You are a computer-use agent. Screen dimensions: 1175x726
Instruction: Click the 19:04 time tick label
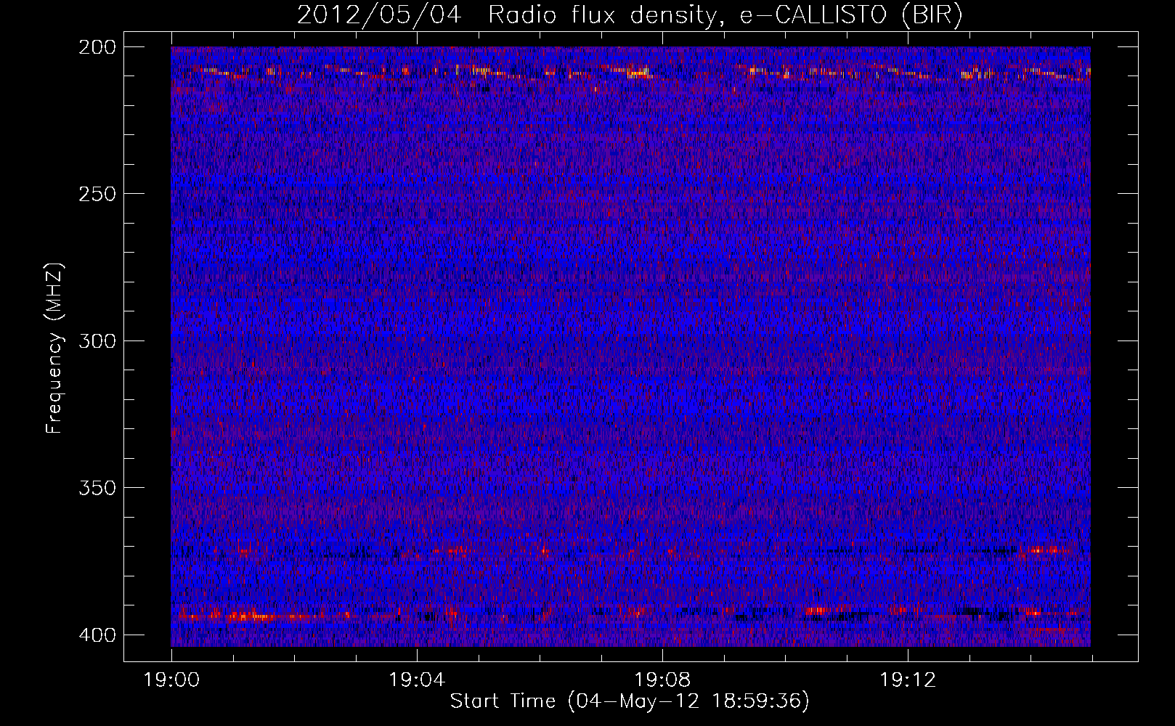pyautogui.click(x=417, y=680)
